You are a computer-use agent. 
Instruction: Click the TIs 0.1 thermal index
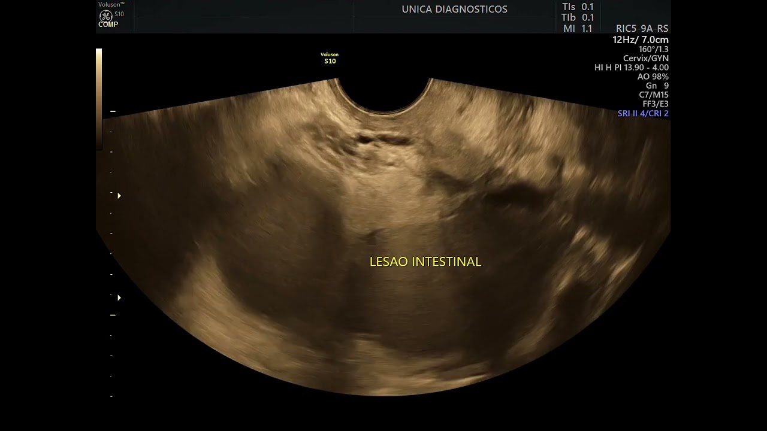click(578, 7)
